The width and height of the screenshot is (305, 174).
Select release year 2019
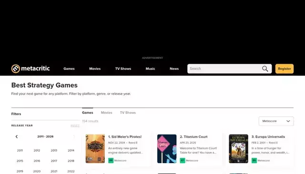[20, 171]
